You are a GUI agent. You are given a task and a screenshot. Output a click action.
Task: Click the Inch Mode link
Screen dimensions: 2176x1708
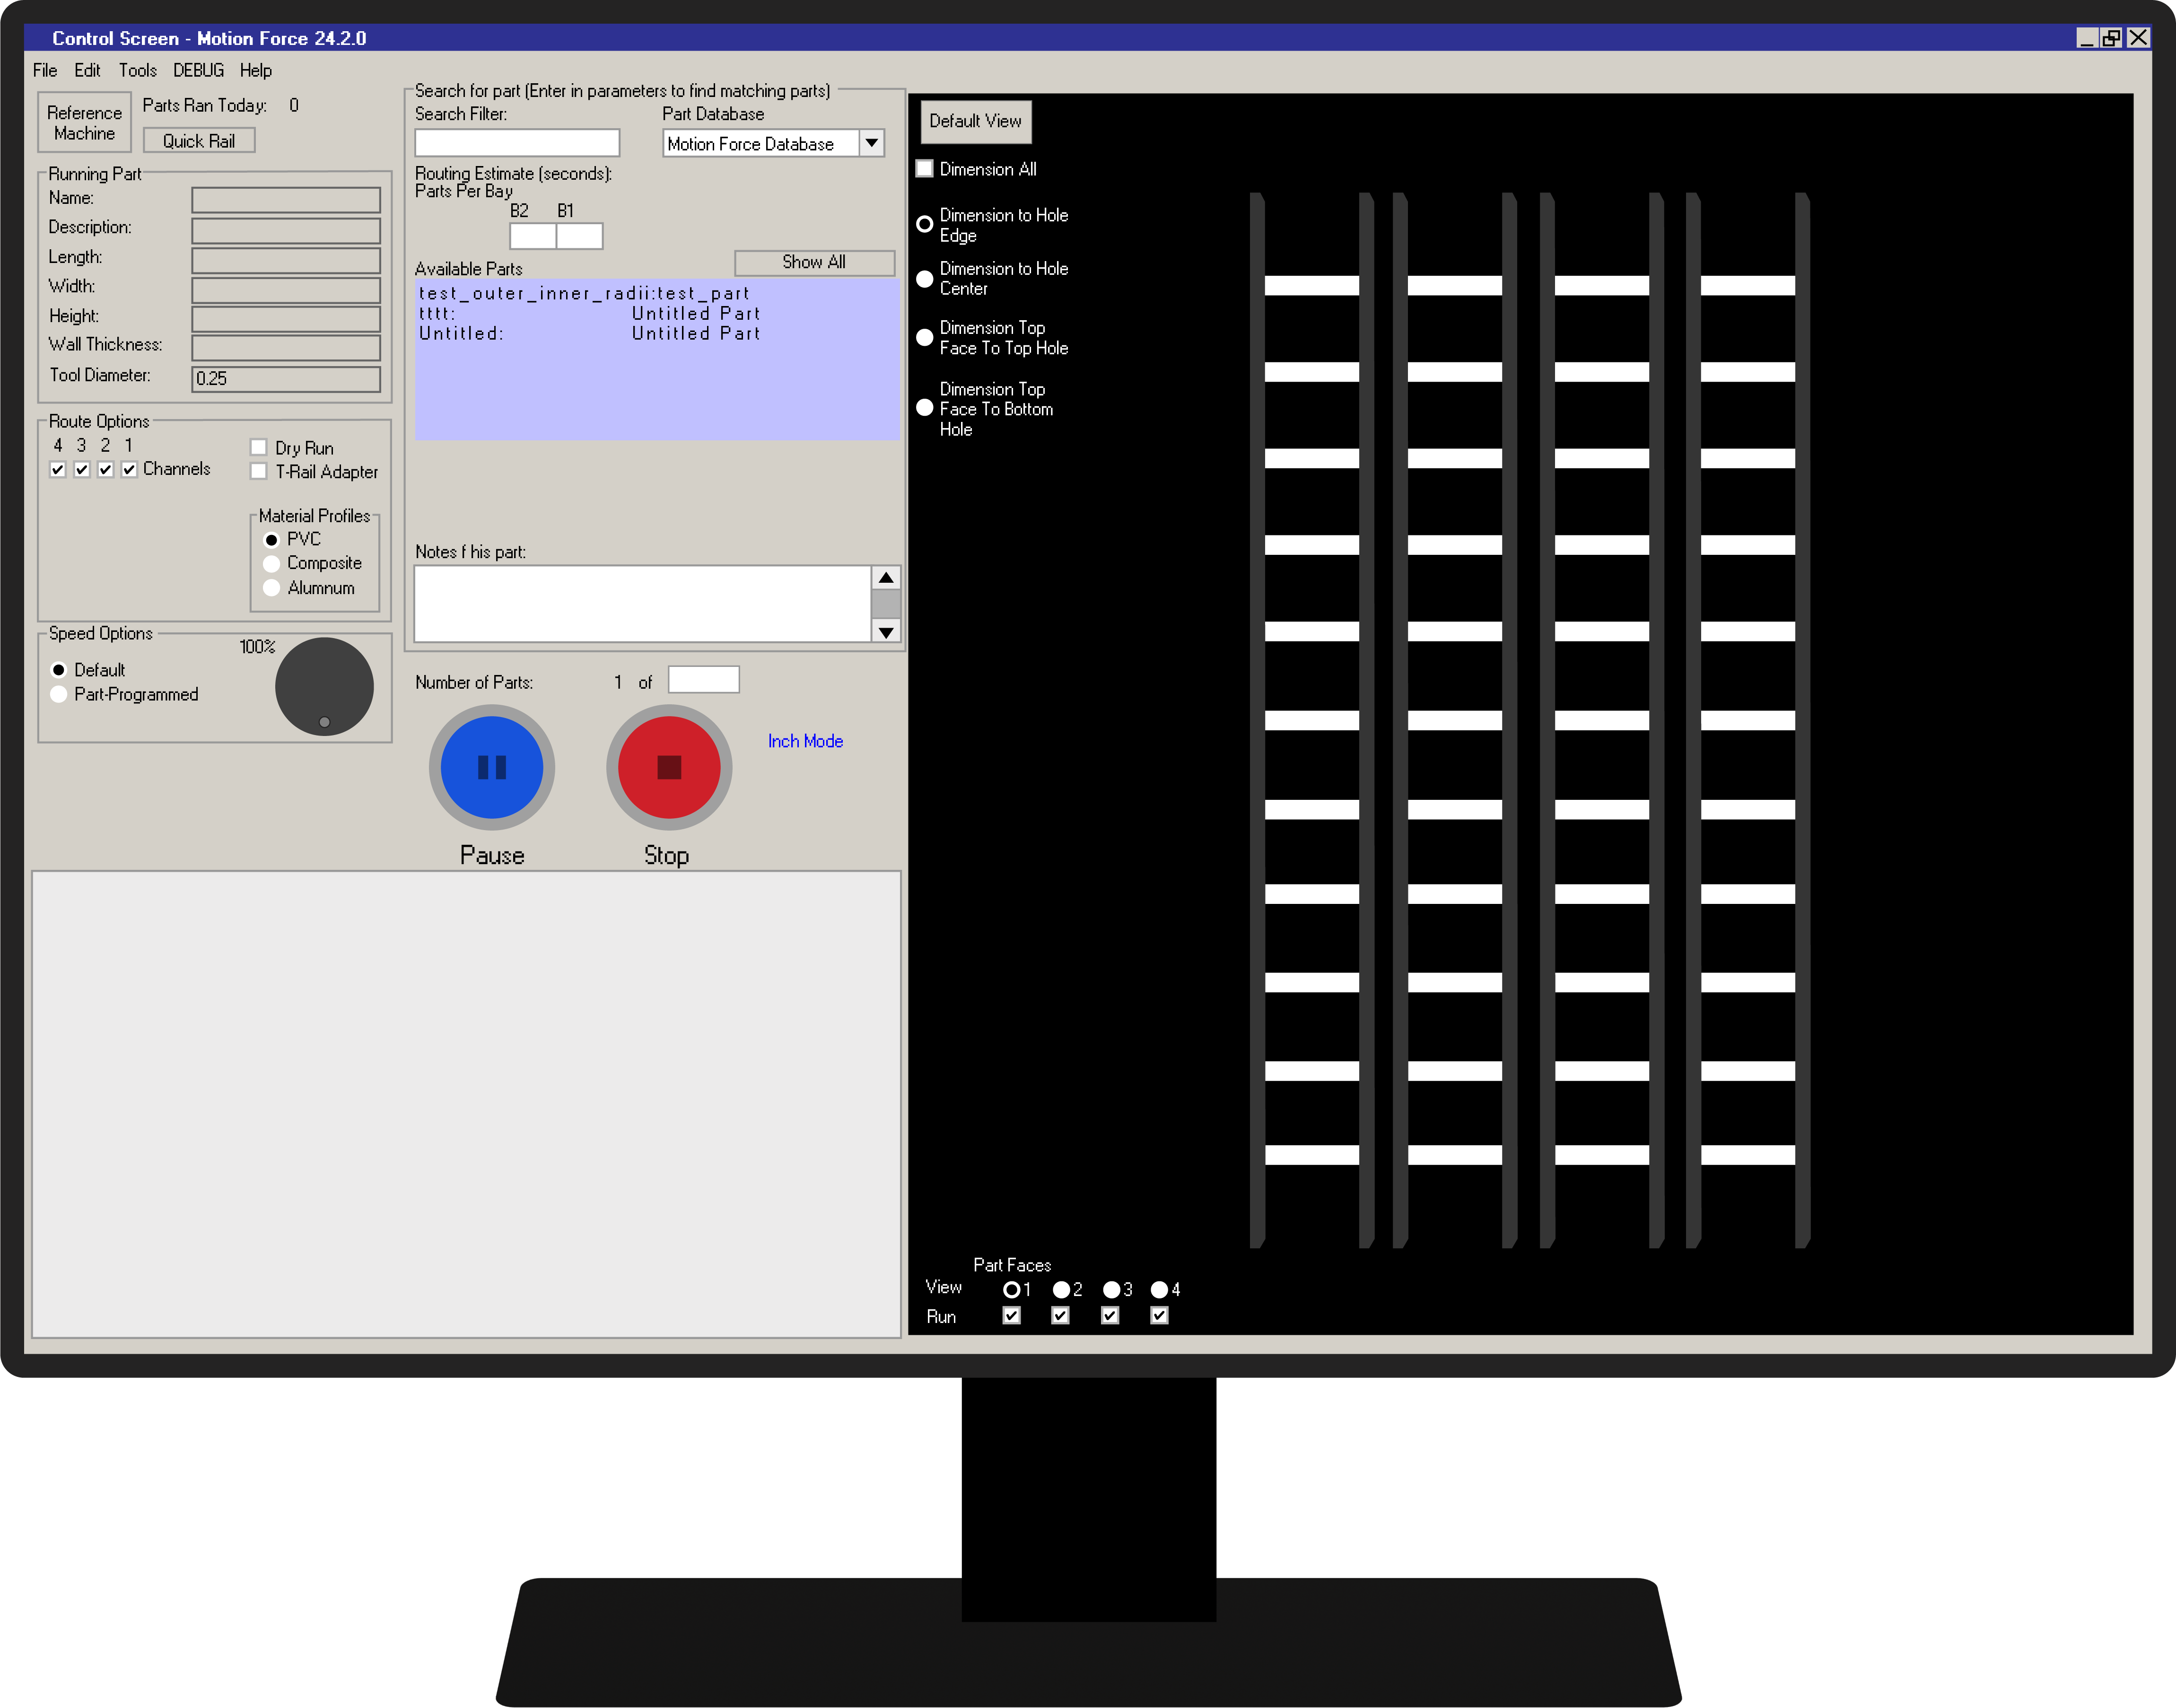pyautogui.click(x=805, y=741)
